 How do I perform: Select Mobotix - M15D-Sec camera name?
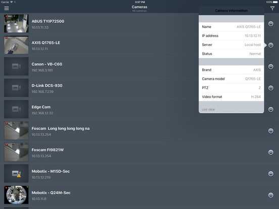51,171
